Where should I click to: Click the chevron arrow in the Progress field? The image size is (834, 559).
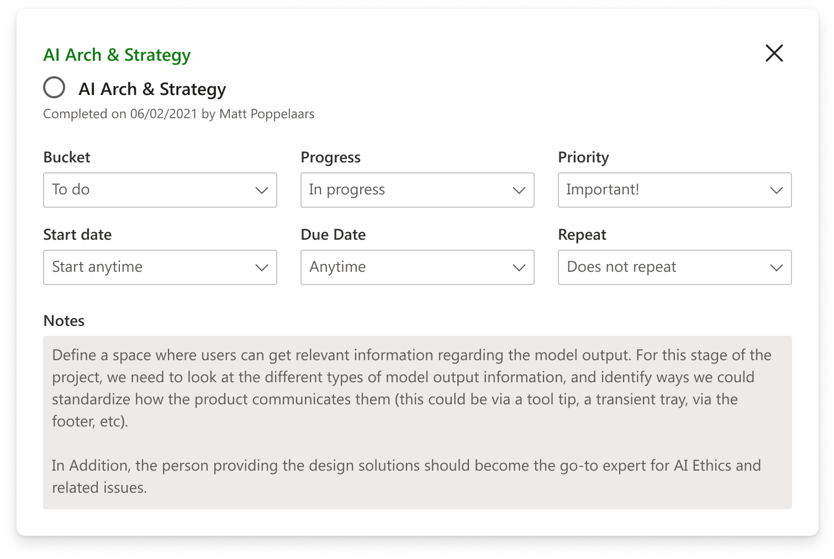[x=519, y=191]
